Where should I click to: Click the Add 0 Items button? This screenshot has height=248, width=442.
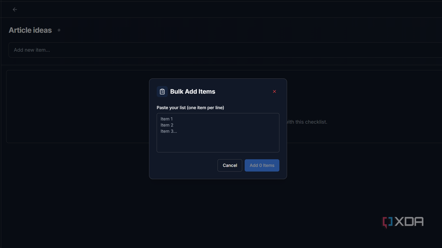[262, 165]
